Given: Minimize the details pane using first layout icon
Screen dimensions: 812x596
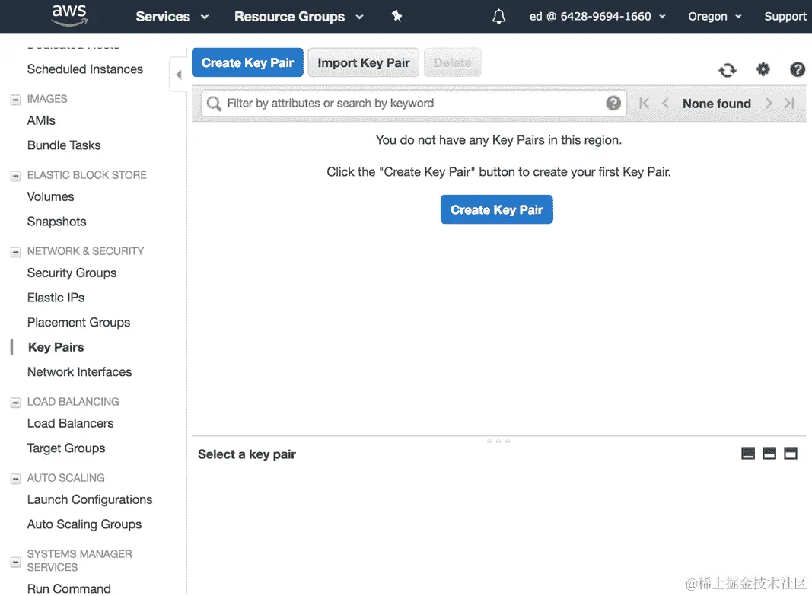Looking at the screenshot, I should click(x=748, y=454).
